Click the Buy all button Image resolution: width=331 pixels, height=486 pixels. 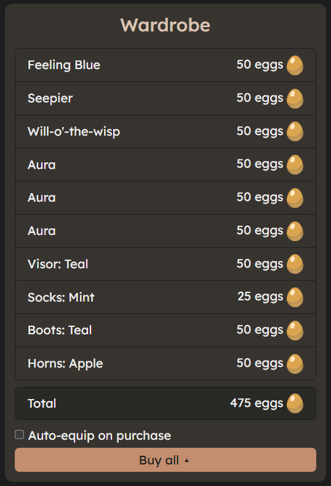pyautogui.click(x=165, y=460)
